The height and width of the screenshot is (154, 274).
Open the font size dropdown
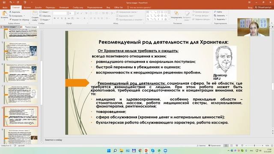tap(75, 13)
